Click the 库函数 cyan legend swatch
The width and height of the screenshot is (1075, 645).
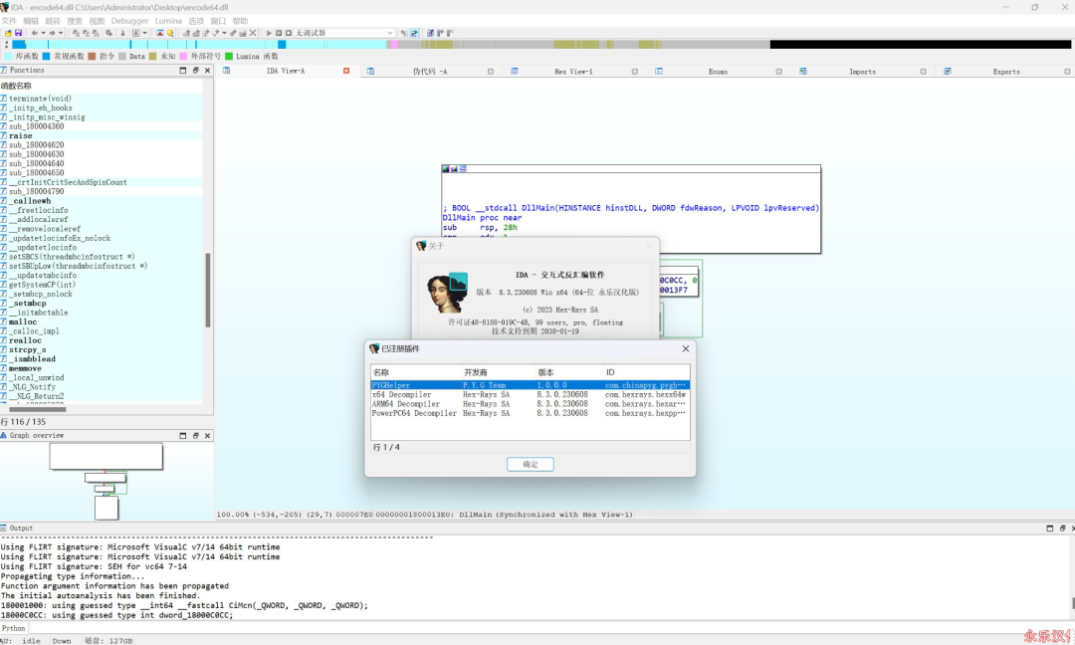point(8,56)
